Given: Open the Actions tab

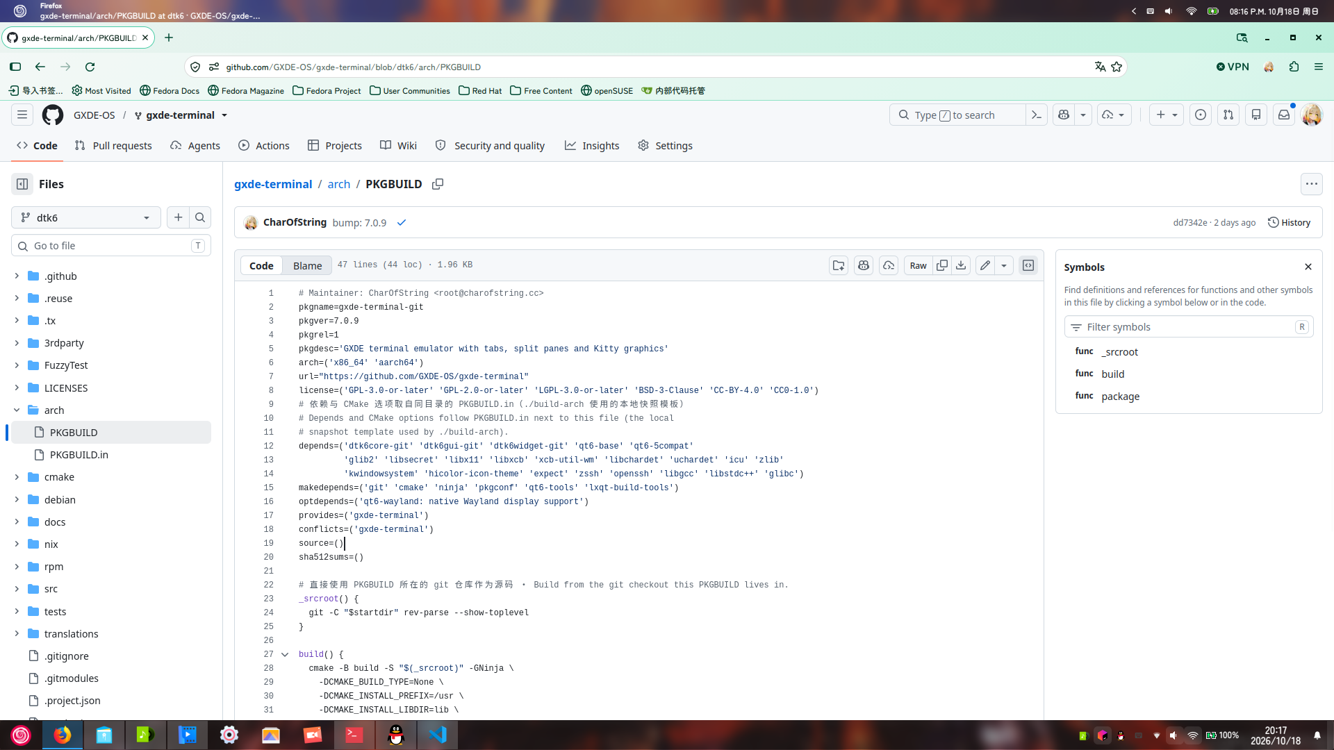Looking at the screenshot, I should pos(263,145).
